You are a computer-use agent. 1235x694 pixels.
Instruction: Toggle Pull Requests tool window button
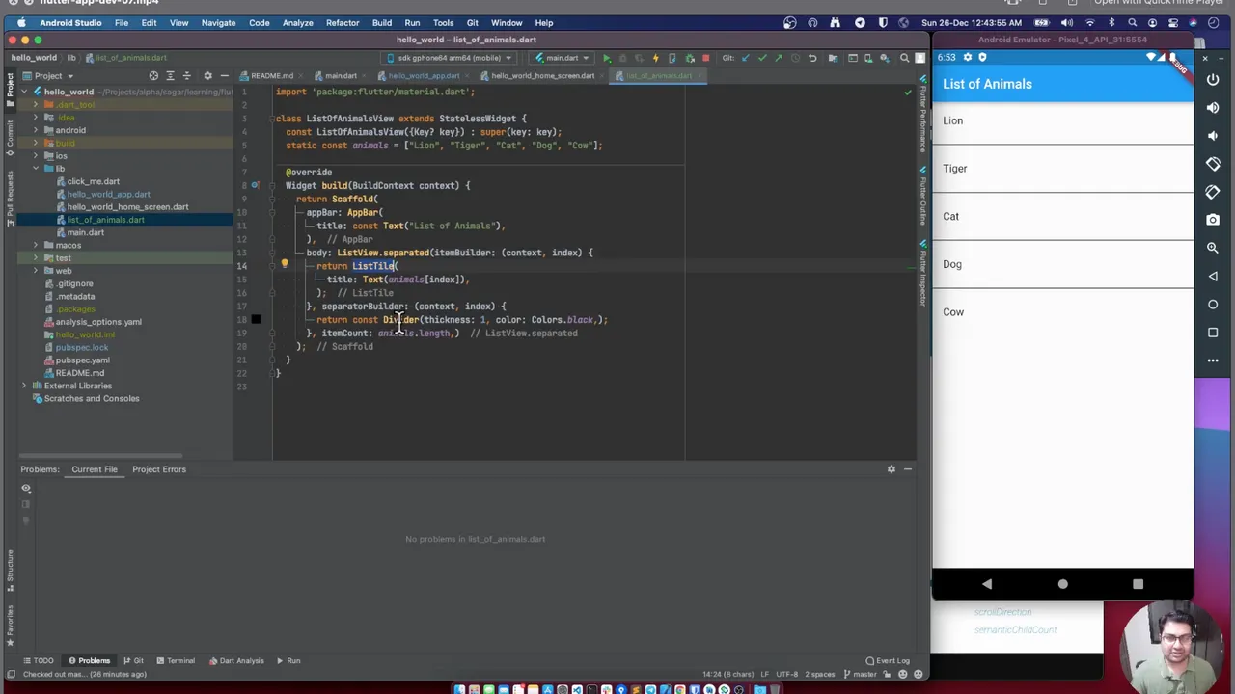(x=10, y=198)
